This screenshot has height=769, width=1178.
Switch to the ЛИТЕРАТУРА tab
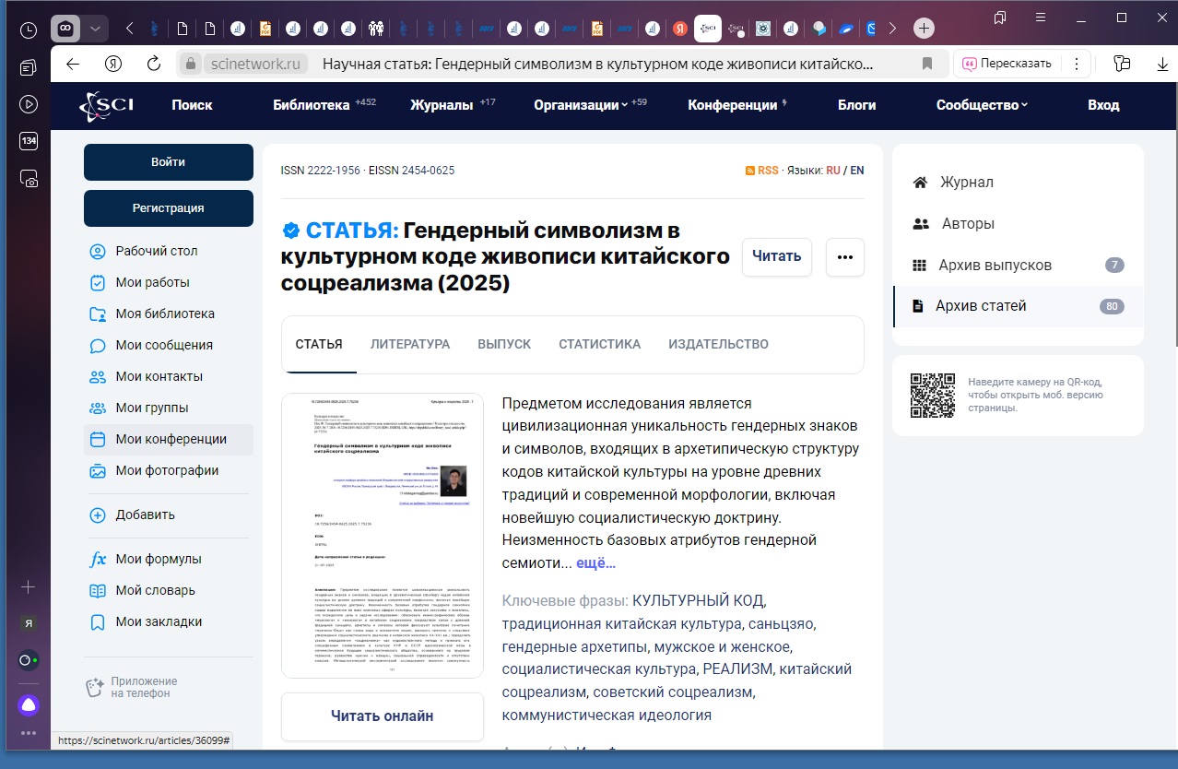(410, 344)
